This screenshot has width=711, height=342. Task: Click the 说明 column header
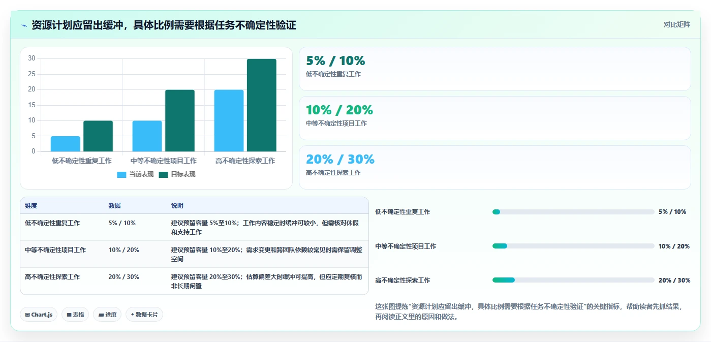(177, 206)
